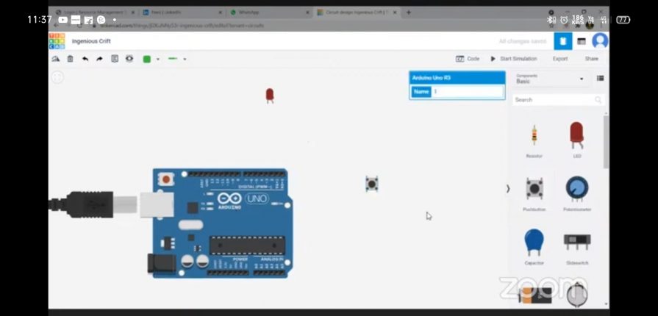
Task: Undo the last action
Action: (x=85, y=60)
